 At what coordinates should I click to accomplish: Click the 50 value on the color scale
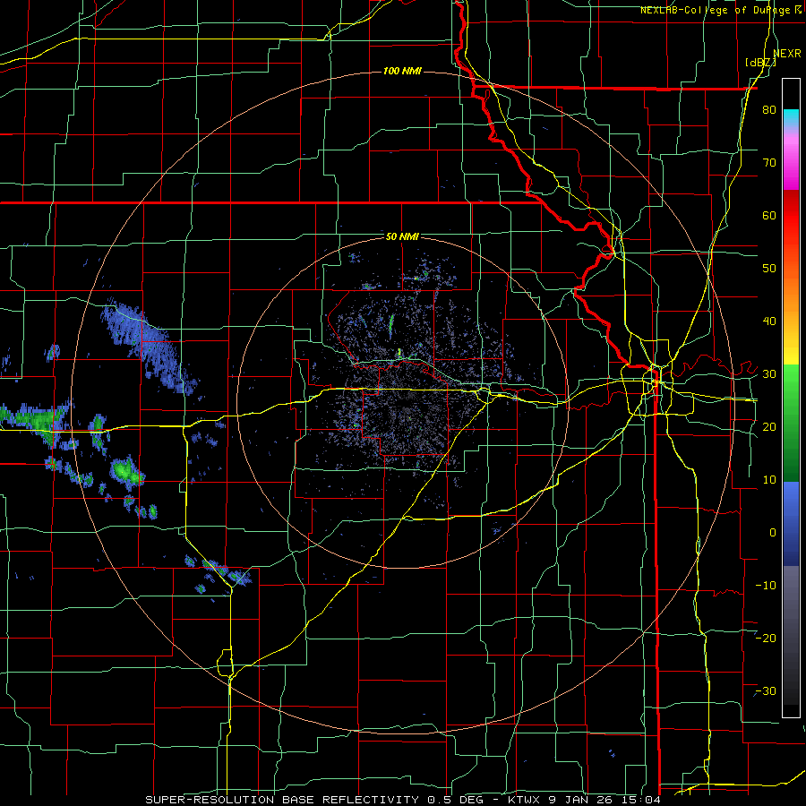click(x=769, y=269)
